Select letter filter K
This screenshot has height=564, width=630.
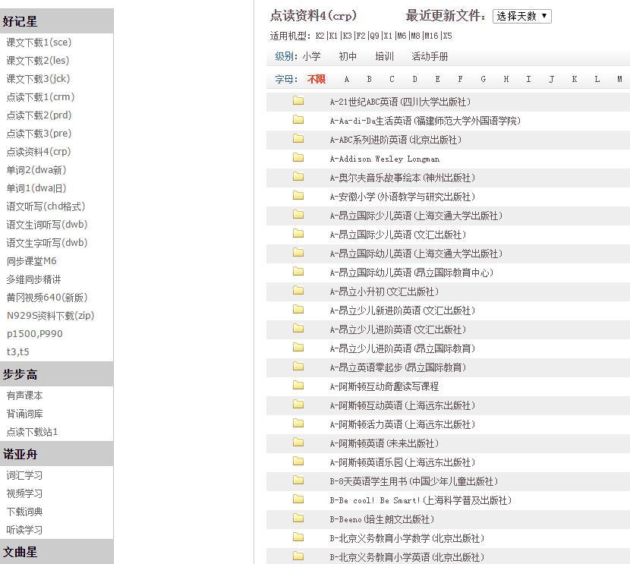point(575,79)
